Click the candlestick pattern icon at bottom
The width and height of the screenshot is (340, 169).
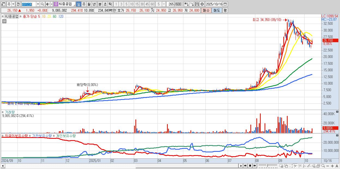[x=304, y=166]
